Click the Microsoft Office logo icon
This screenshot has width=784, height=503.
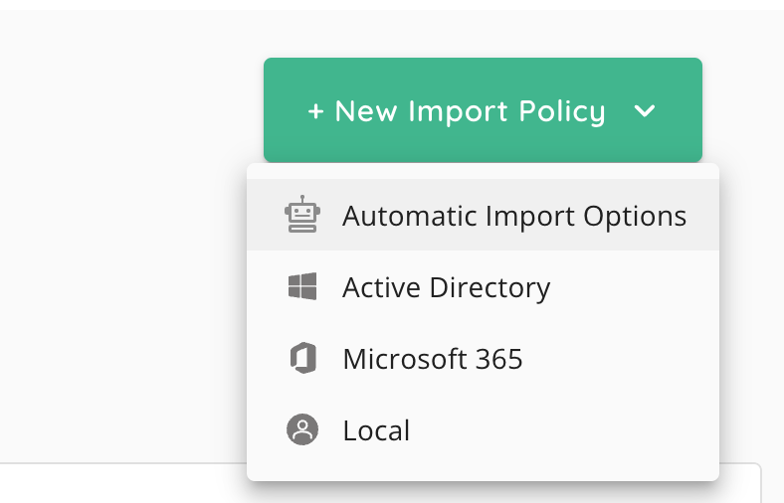pos(303,358)
